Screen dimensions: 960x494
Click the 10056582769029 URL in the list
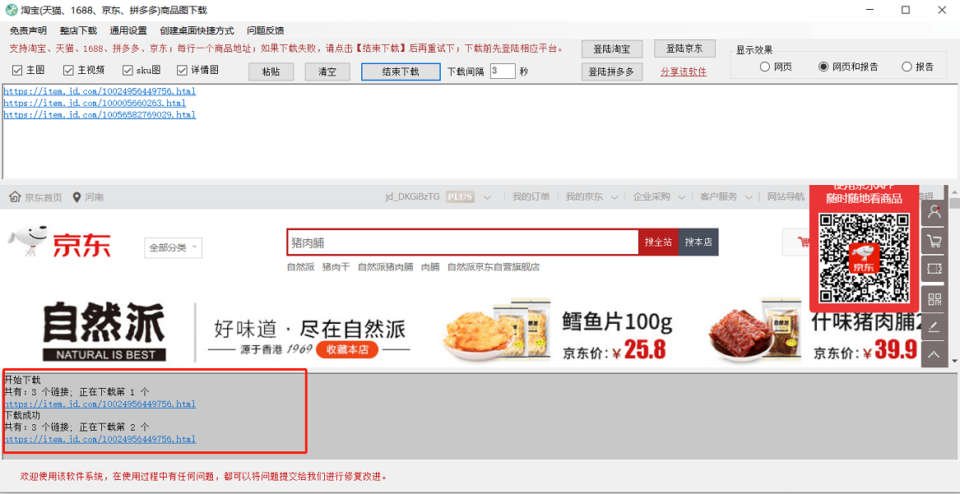pyautogui.click(x=100, y=114)
